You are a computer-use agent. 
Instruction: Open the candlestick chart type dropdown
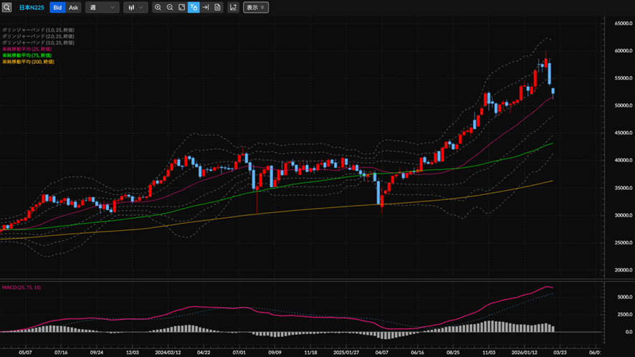click(135, 7)
